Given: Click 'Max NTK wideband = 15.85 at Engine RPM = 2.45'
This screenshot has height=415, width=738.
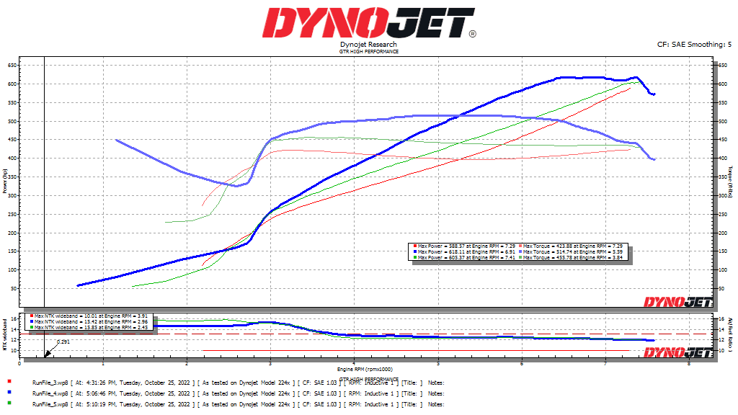Looking at the screenshot, I should coord(91,328).
